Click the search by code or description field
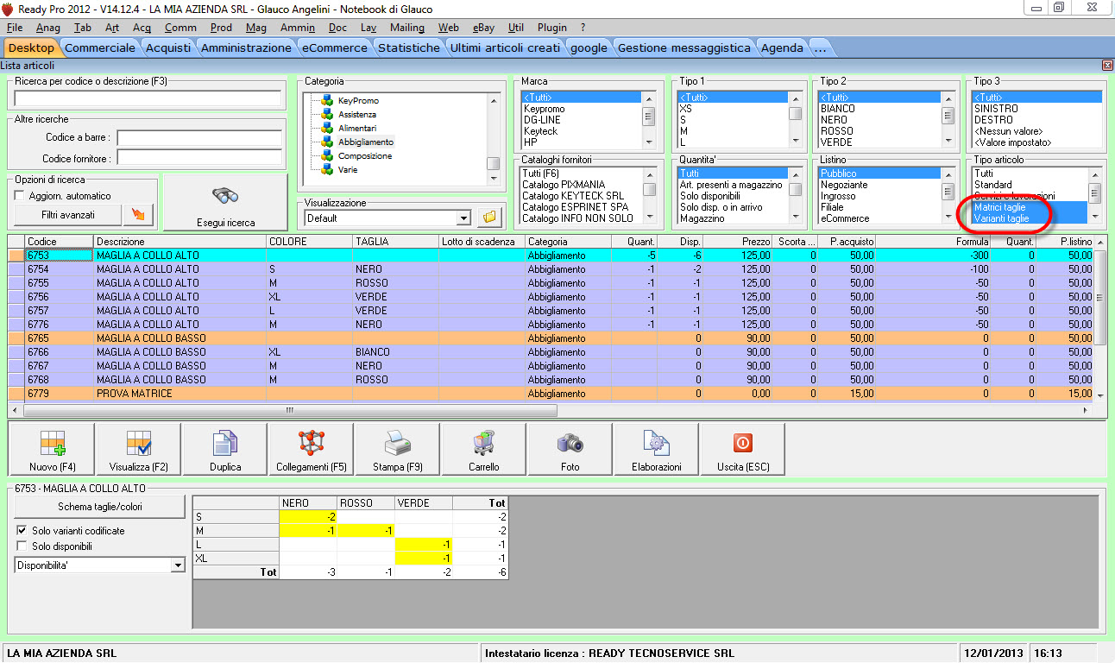Viewport: 1115px width, 663px height. pos(148,98)
